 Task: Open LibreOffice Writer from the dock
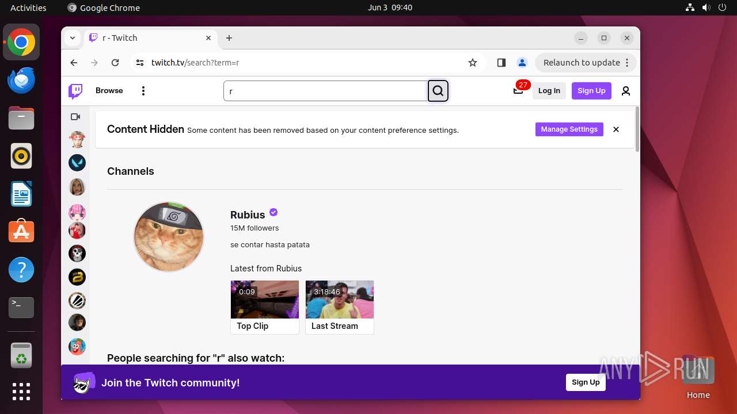tap(21, 194)
